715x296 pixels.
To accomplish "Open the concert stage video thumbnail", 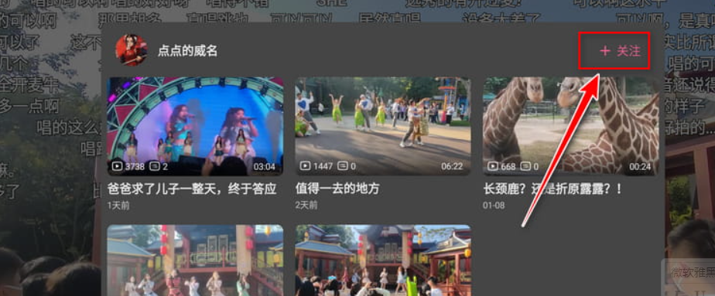I will coord(195,126).
